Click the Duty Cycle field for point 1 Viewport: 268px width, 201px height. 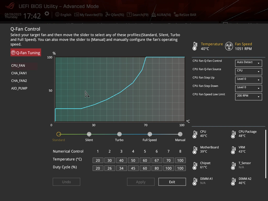[x=98, y=168]
